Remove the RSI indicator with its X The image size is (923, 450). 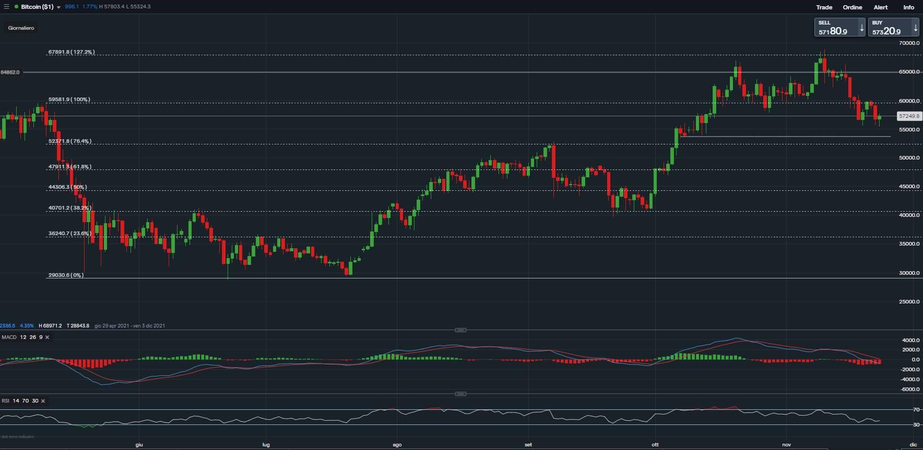tap(43, 401)
